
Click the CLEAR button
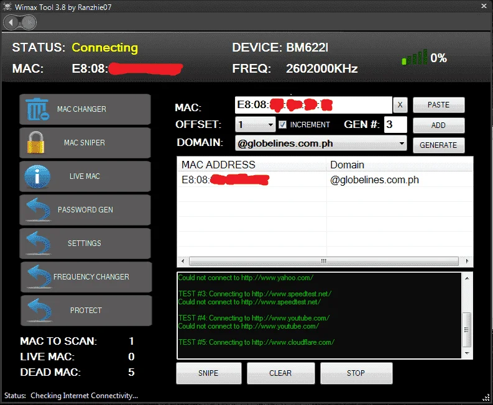(280, 373)
